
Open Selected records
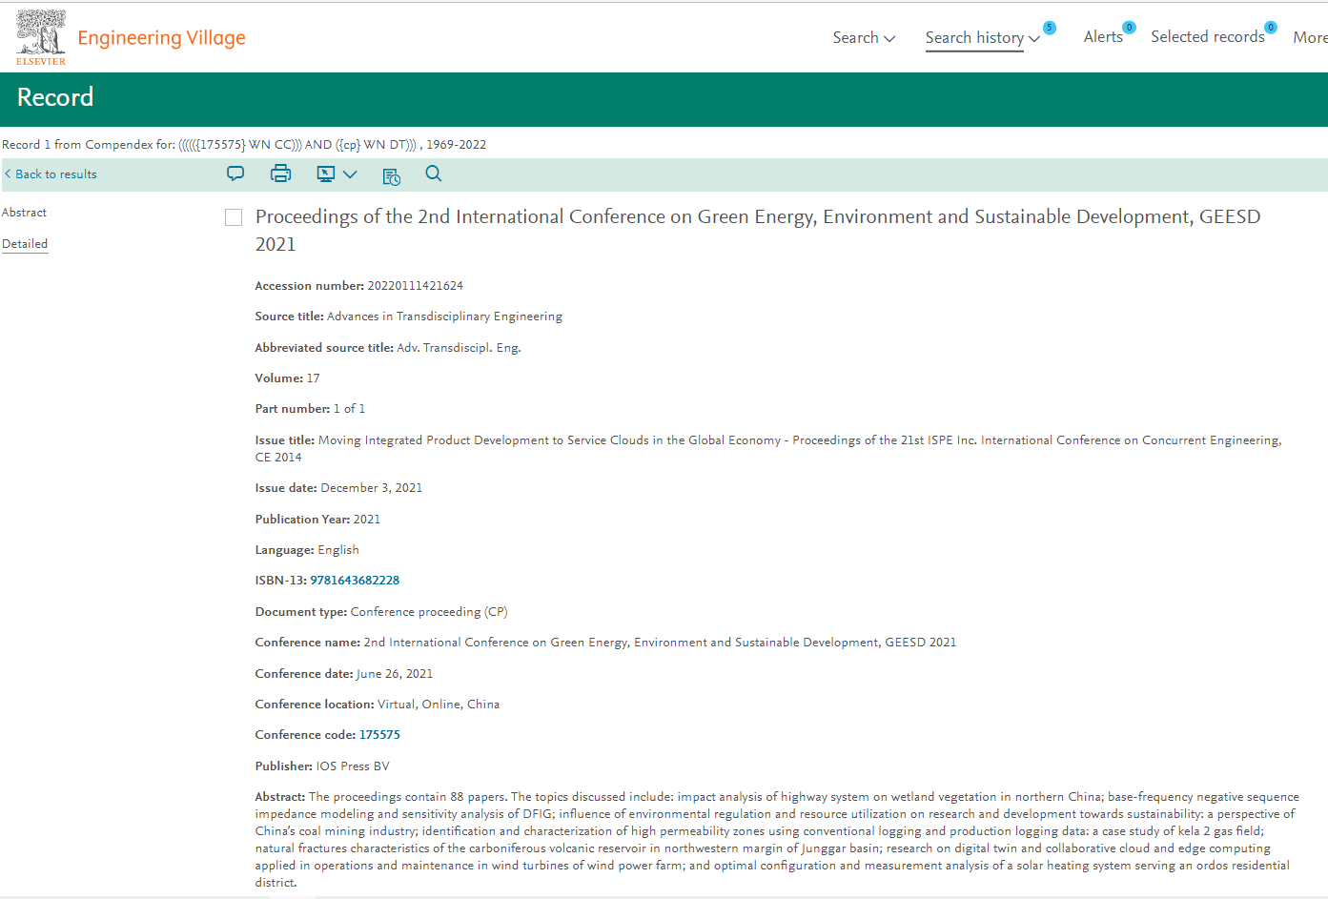click(x=1208, y=37)
